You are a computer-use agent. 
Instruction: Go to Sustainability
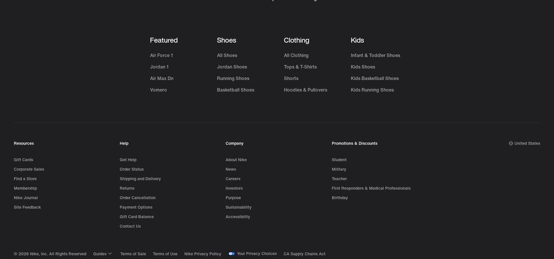click(238, 208)
